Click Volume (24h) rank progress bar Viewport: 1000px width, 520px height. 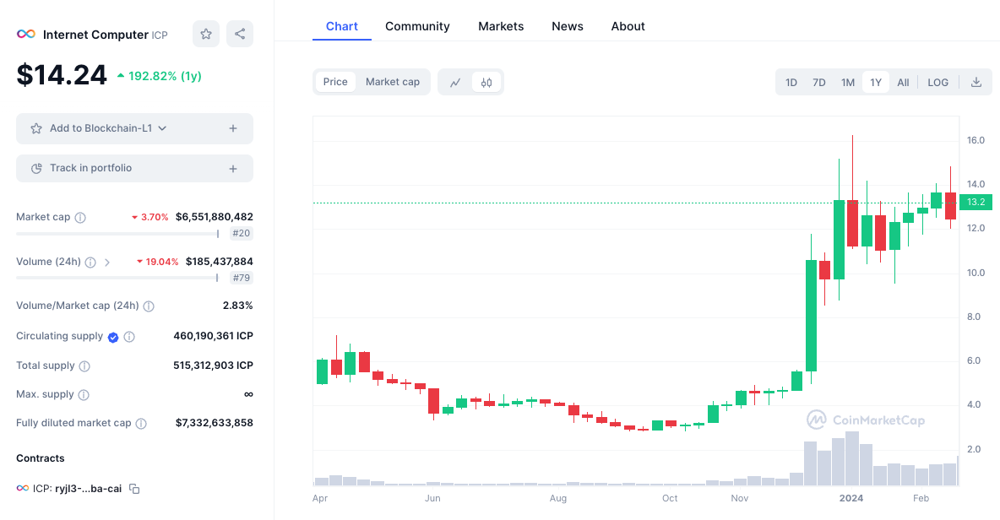117,278
